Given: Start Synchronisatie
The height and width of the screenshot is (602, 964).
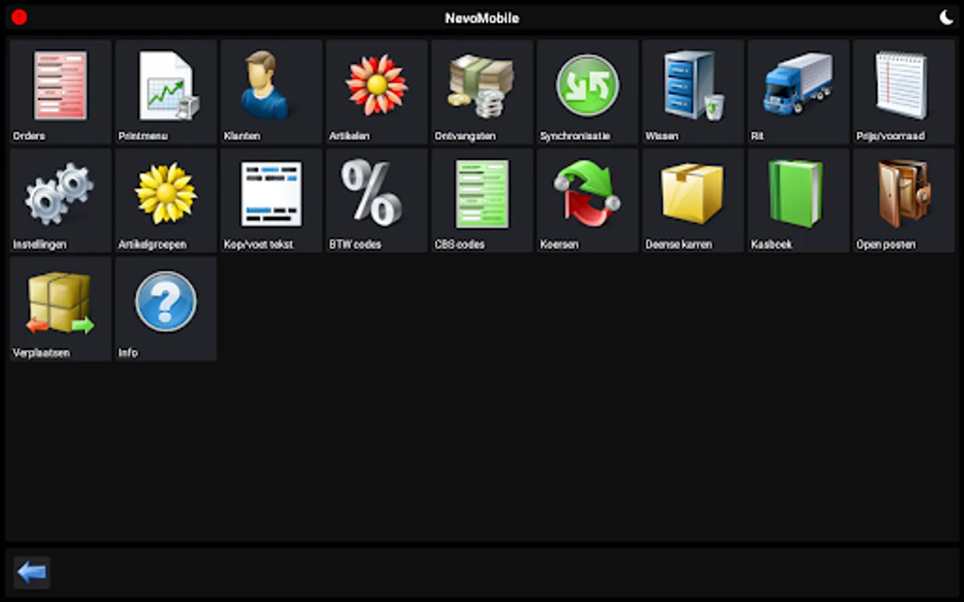Looking at the screenshot, I should [x=588, y=92].
